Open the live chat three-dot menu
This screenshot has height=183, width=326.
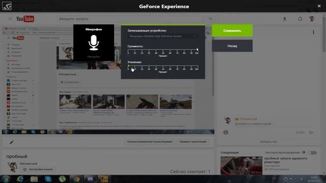313,32
